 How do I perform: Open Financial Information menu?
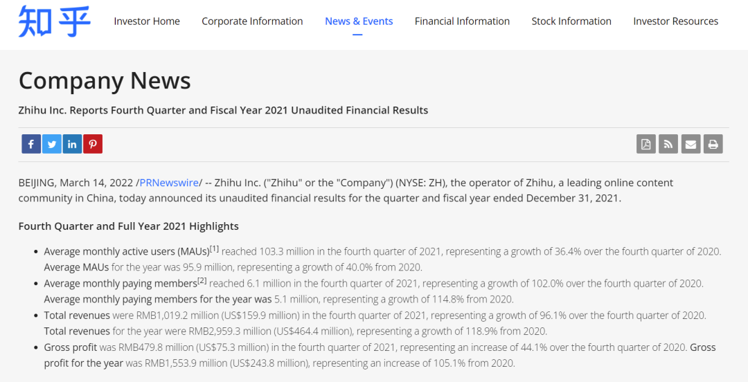coord(462,21)
